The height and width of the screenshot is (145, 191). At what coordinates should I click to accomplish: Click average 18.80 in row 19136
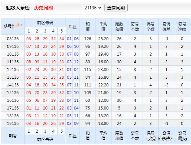pyautogui.click(x=103, y=123)
